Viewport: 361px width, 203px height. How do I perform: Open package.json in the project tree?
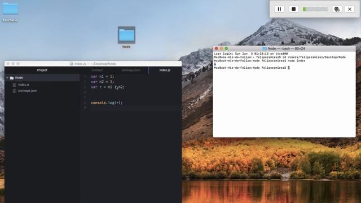coord(28,91)
